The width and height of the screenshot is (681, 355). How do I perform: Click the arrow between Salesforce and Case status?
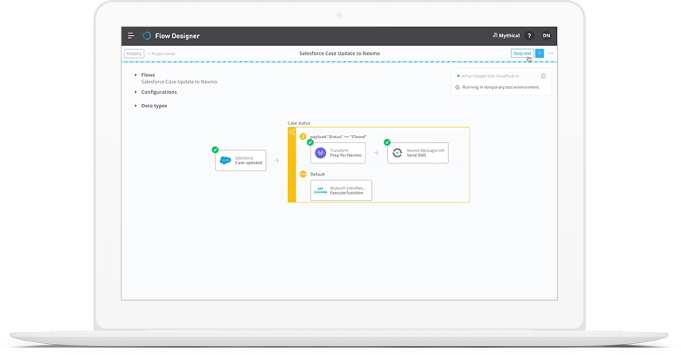[x=277, y=160]
